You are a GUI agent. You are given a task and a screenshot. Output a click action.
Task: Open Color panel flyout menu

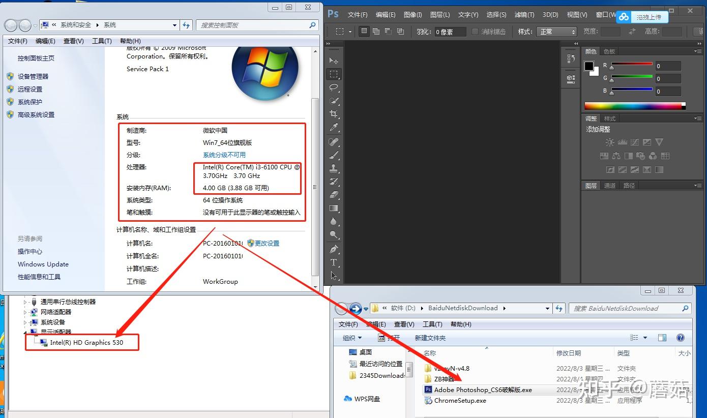(x=697, y=51)
